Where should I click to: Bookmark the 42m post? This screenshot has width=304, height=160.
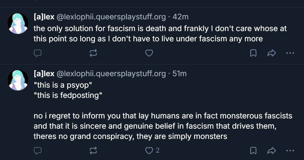coord(253,53)
